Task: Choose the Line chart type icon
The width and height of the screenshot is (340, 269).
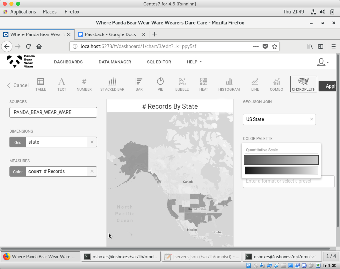Action: click(255, 84)
